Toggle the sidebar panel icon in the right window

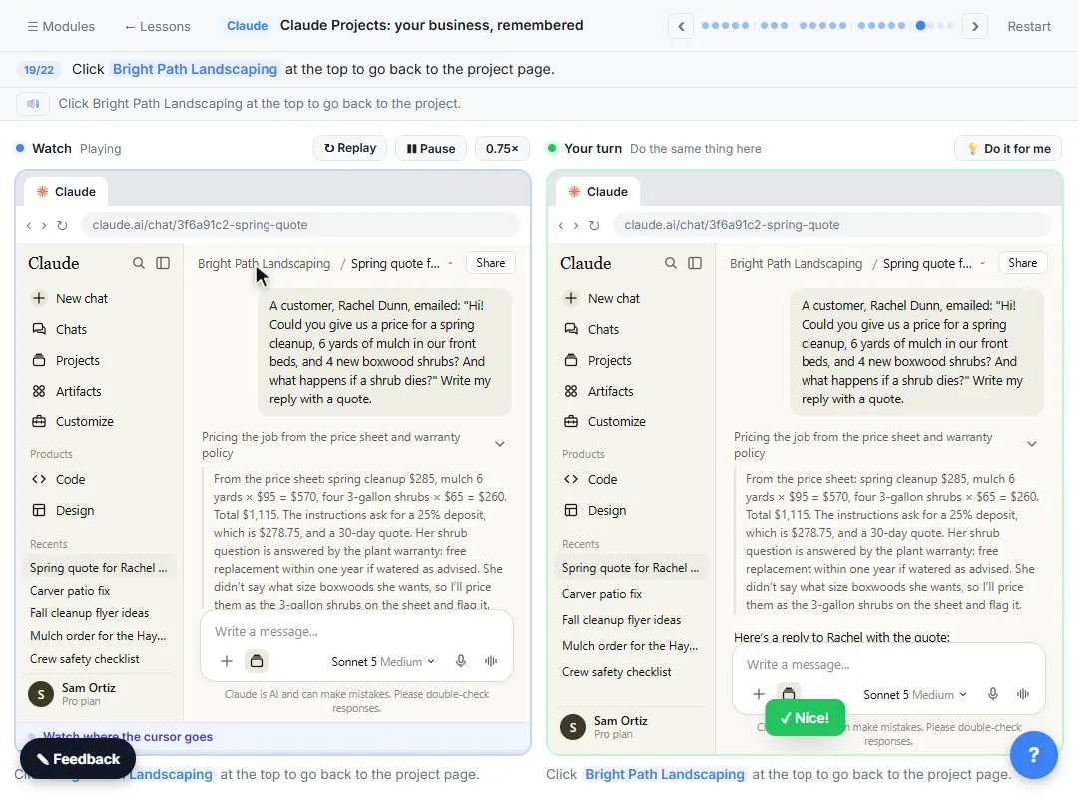(695, 263)
